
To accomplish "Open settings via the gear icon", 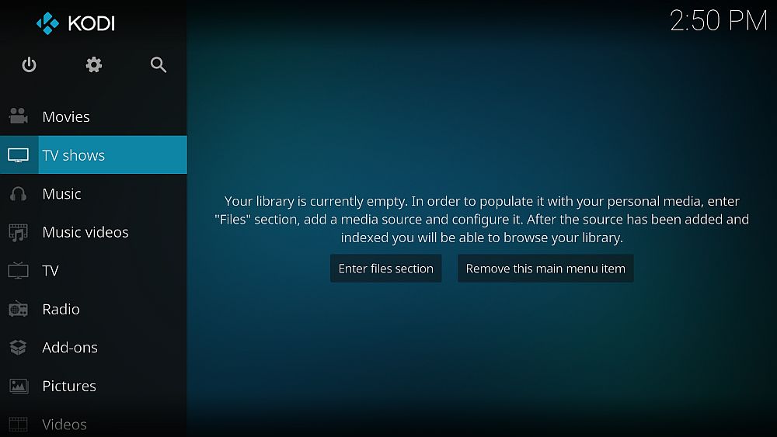I will [94, 65].
